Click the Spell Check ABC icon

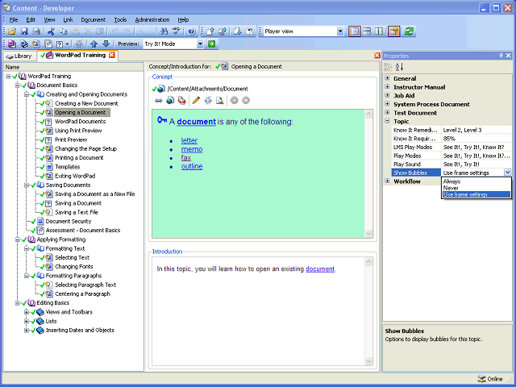click(177, 31)
